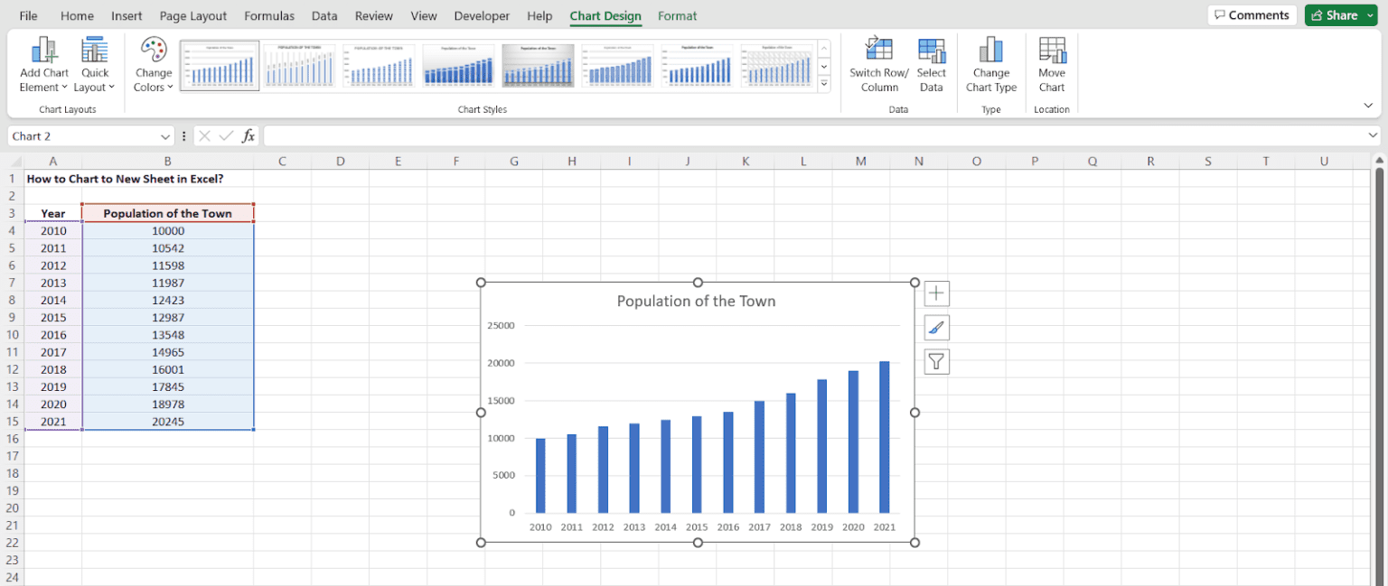Switch to the Format ribbon tab
This screenshot has height=586, width=1388.
(x=677, y=15)
